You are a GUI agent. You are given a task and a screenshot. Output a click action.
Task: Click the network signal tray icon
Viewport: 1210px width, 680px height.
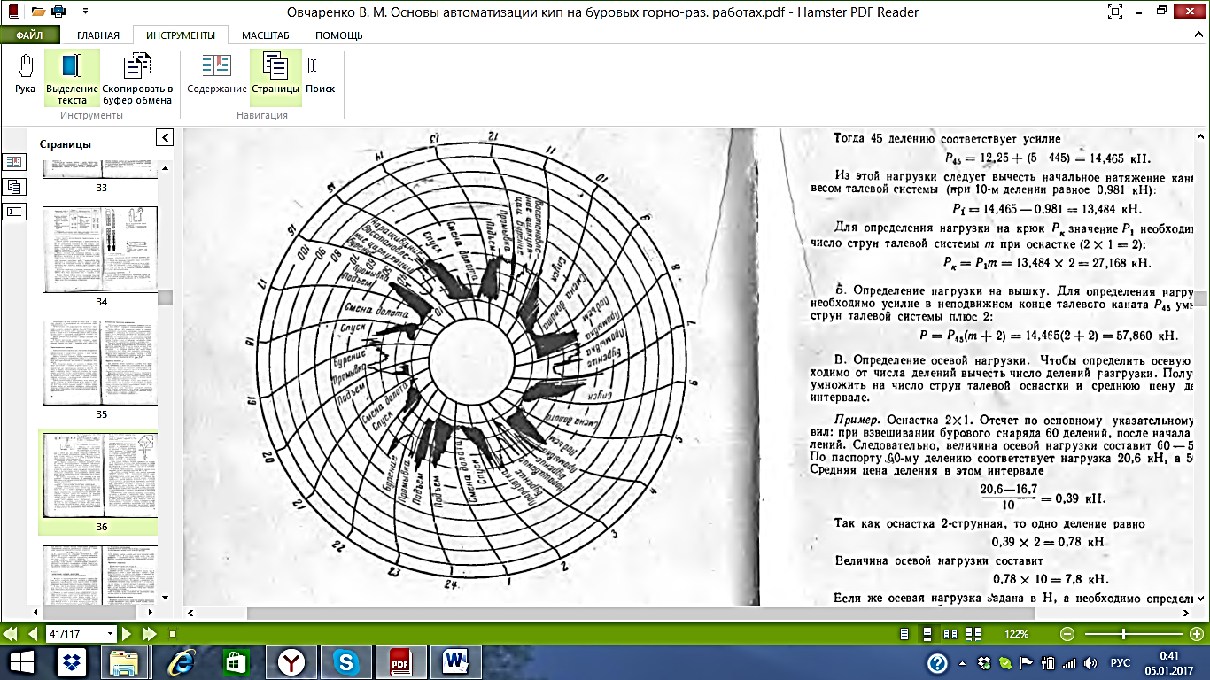click(x=1069, y=662)
